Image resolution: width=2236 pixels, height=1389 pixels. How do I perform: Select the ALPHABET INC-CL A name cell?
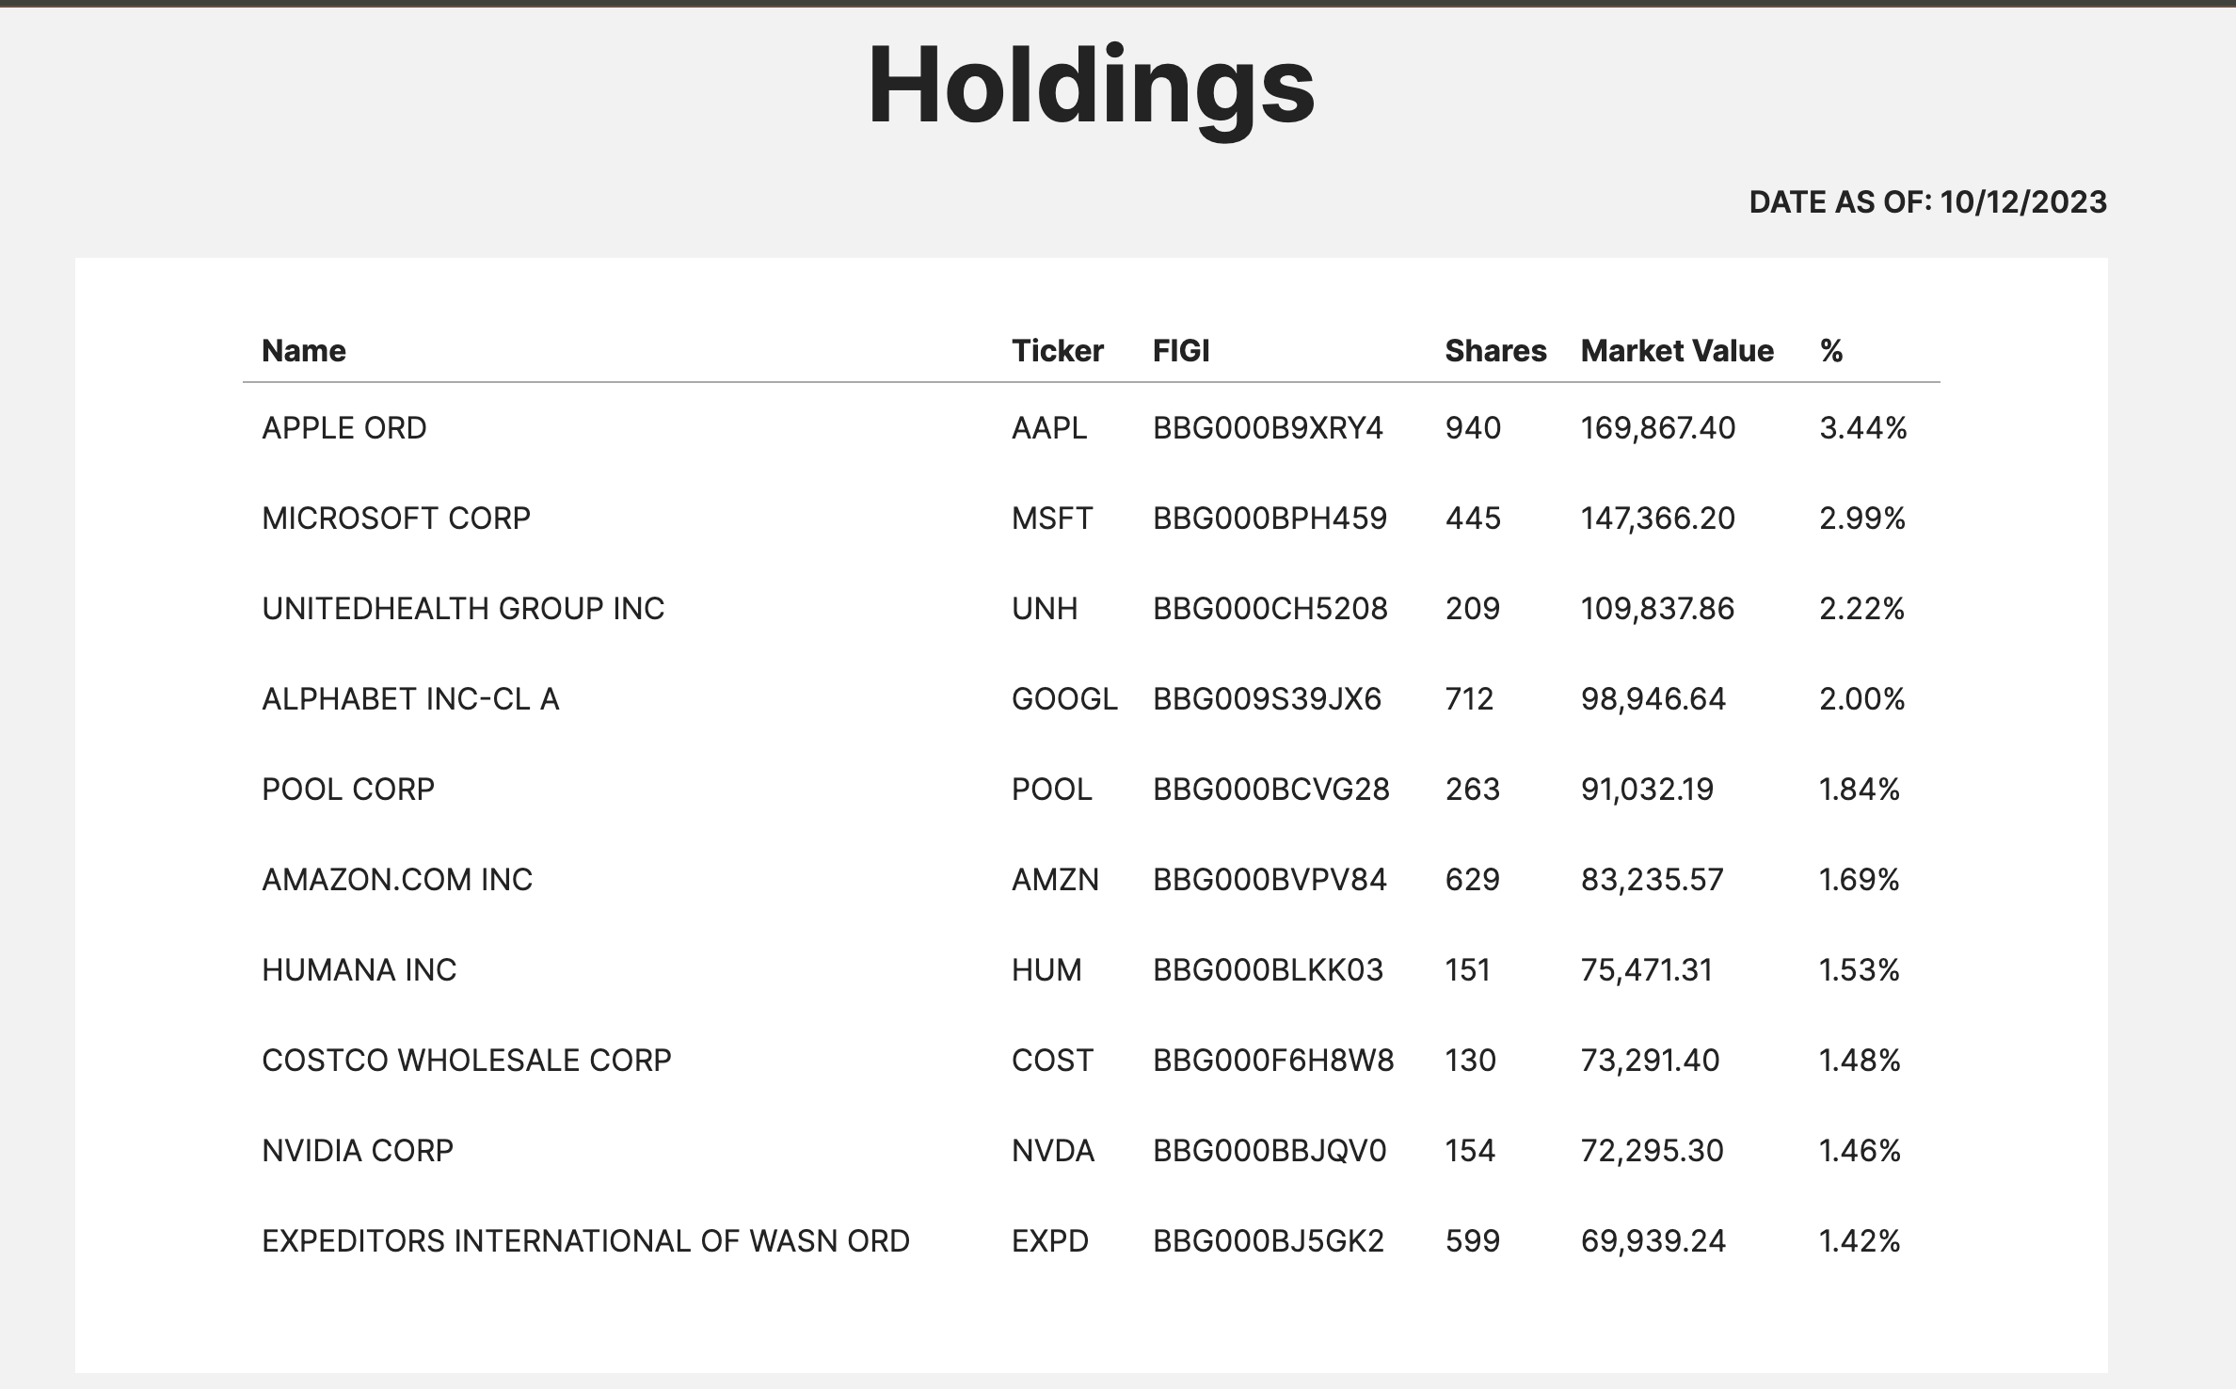point(410,699)
